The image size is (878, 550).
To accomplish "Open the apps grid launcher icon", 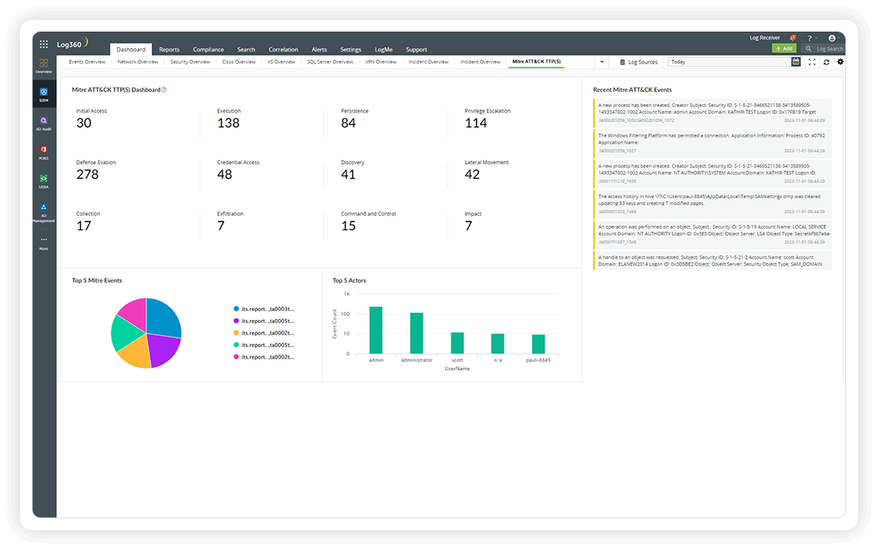I will (x=44, y=44).
